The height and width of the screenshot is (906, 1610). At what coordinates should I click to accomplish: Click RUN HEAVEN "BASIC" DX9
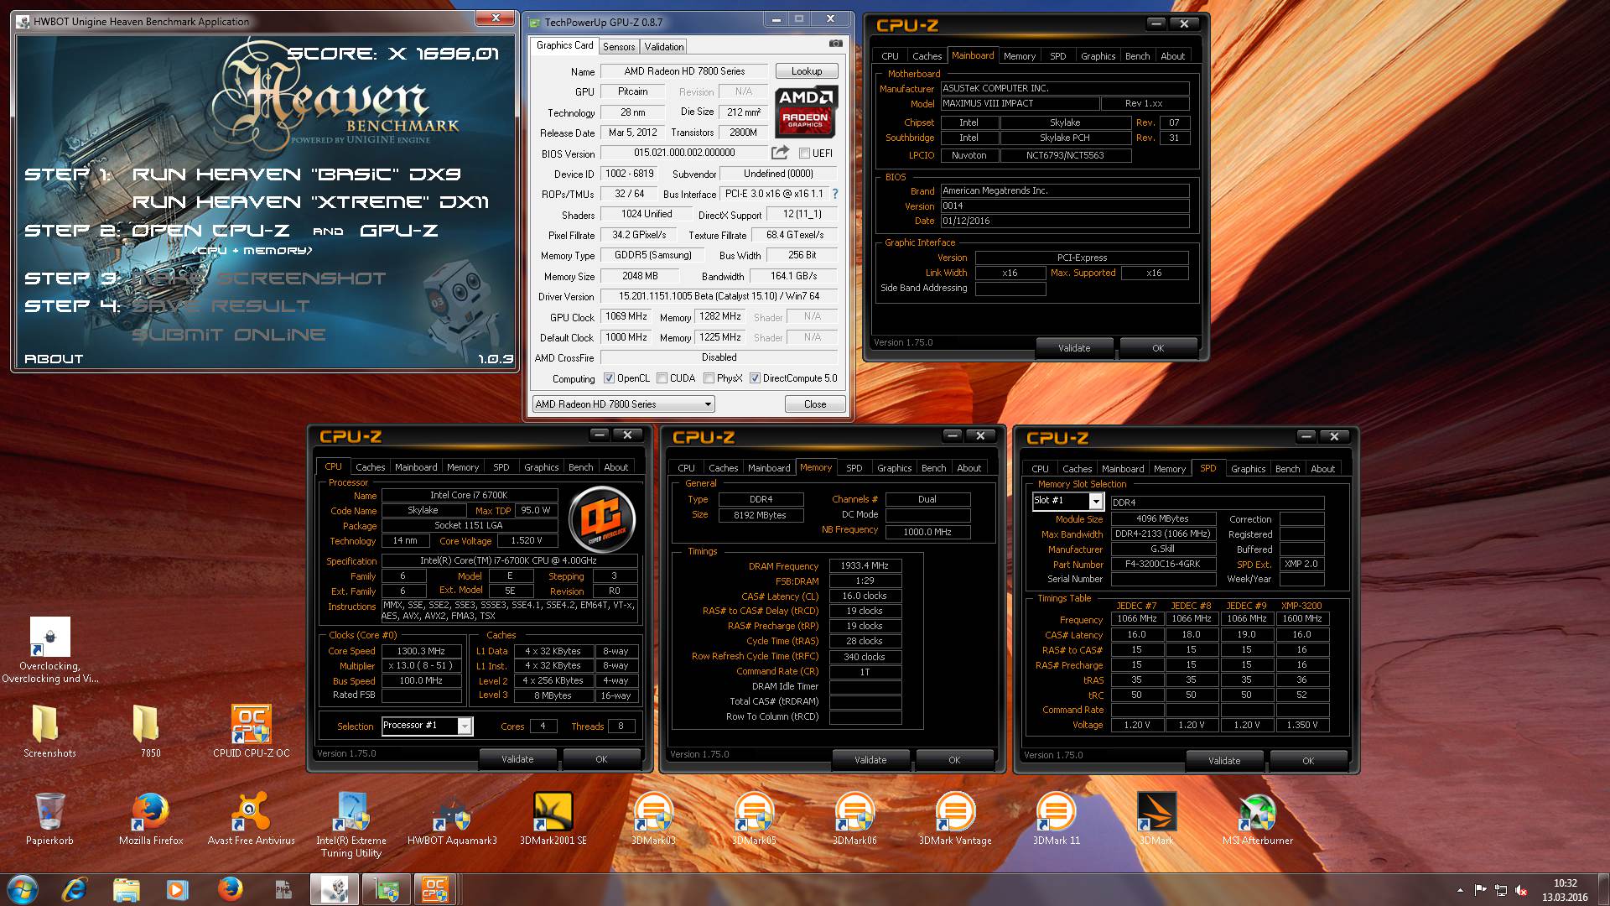click(x=296, y=174)
